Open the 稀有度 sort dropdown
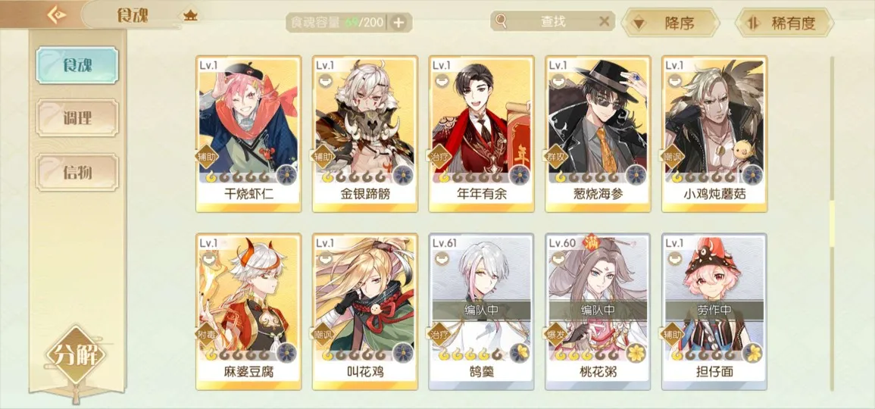Screen dimensions: 875x409 pyautogui.click(x=784, y=23)
